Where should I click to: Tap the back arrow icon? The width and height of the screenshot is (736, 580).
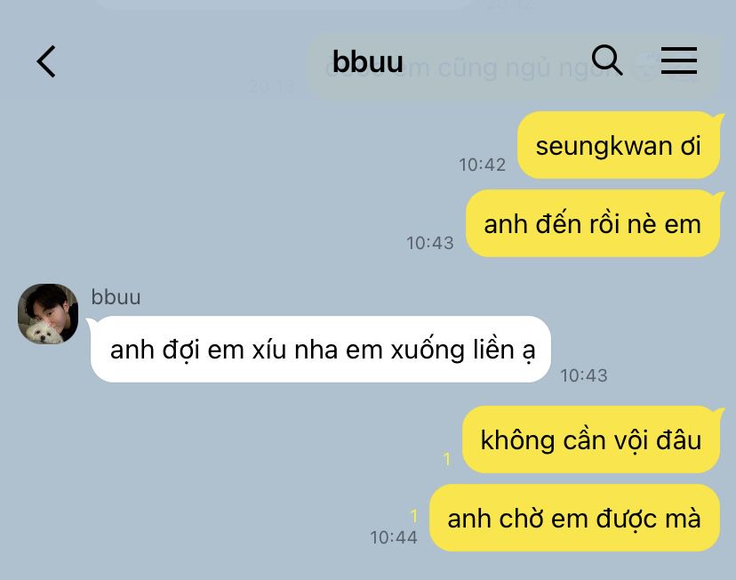click(46, 61)
